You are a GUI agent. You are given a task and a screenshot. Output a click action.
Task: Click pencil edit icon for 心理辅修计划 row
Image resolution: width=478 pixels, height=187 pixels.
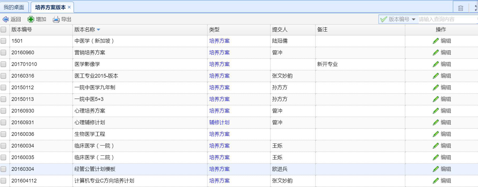(436, 122)
